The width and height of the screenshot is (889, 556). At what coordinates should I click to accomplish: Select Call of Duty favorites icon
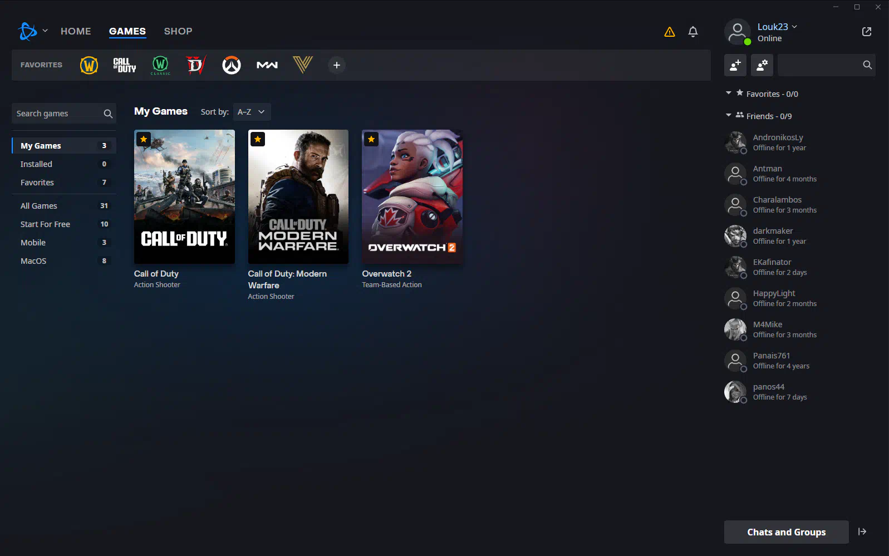(125, 65)
